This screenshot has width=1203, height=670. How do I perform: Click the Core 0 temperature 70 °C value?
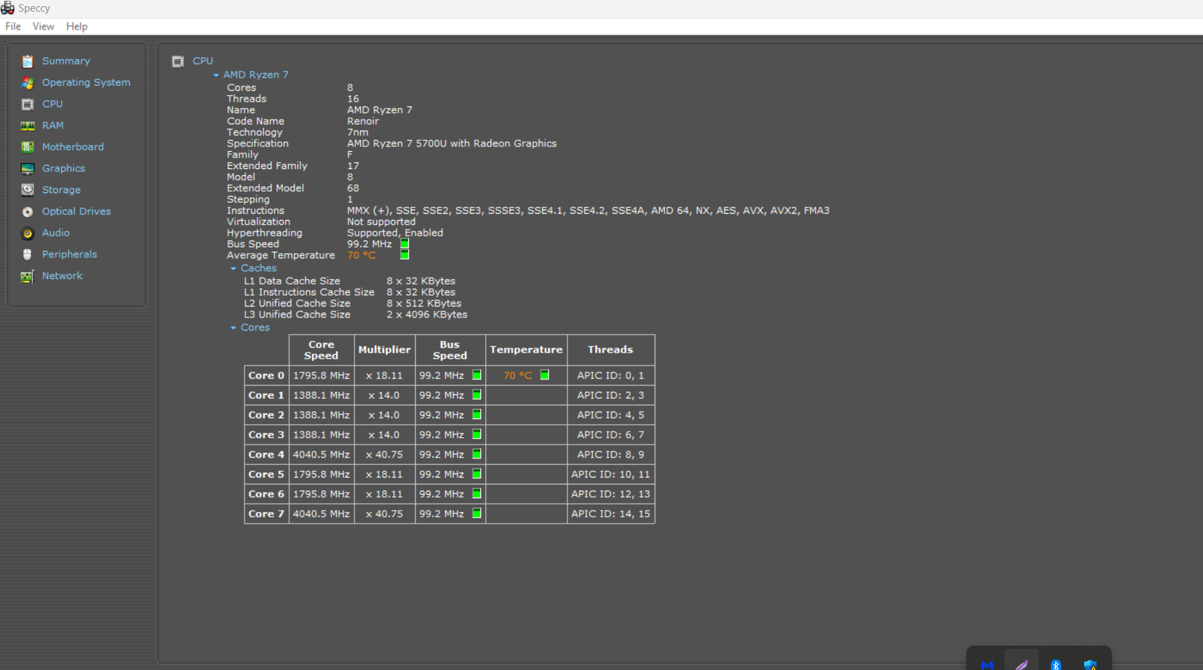tap(518, 375)
